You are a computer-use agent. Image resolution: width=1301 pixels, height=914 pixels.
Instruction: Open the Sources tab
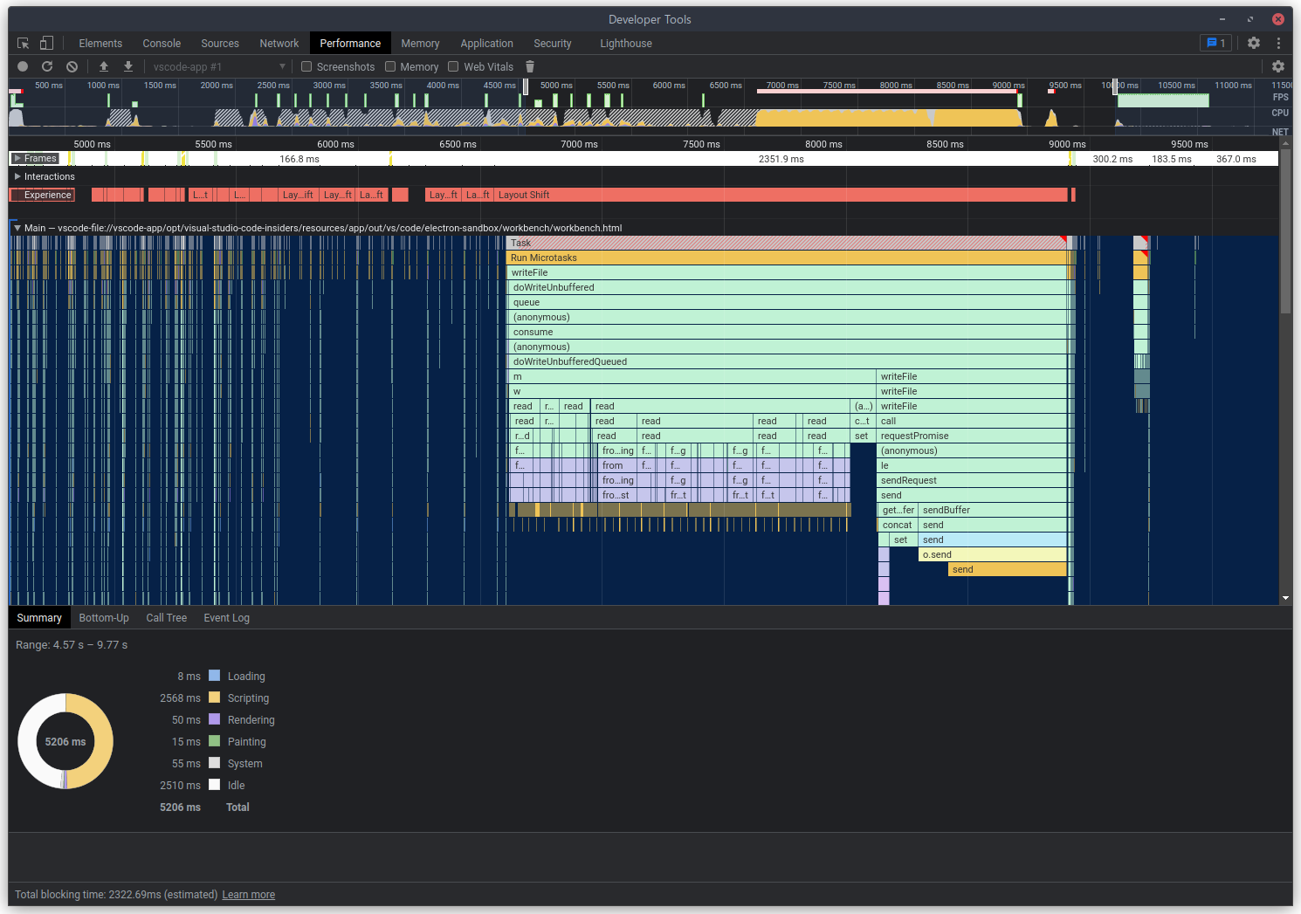coord(220,43)
